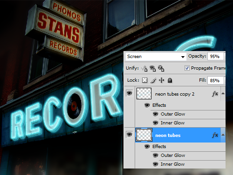Enable Lock position move icon
The image size is (233, 175).
tap(162, 80)
